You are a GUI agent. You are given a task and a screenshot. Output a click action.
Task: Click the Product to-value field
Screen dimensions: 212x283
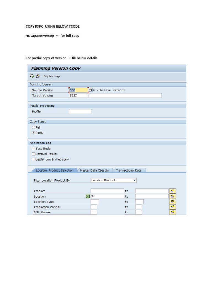point(152,191)
